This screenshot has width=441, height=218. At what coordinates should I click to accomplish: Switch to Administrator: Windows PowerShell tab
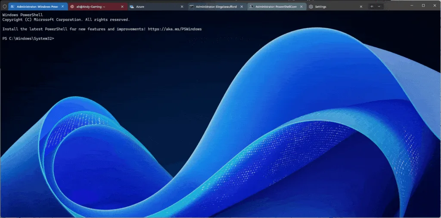(38, 6)
